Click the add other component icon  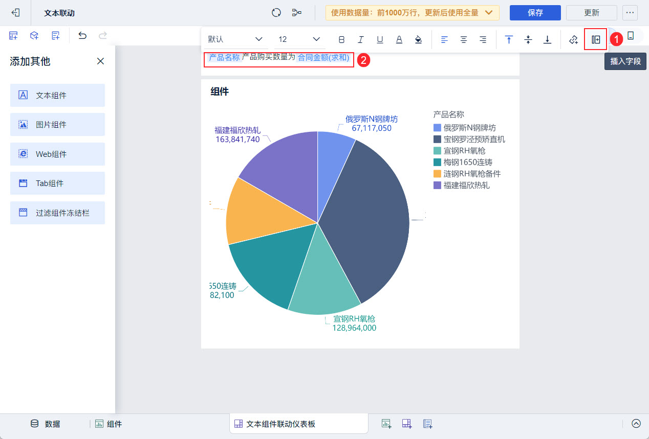56,36
